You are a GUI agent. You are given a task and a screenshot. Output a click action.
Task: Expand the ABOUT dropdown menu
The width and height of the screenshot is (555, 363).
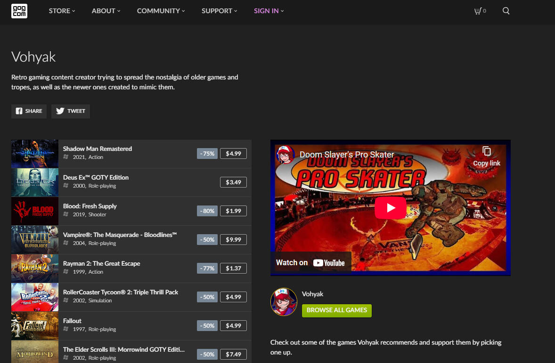106,11
